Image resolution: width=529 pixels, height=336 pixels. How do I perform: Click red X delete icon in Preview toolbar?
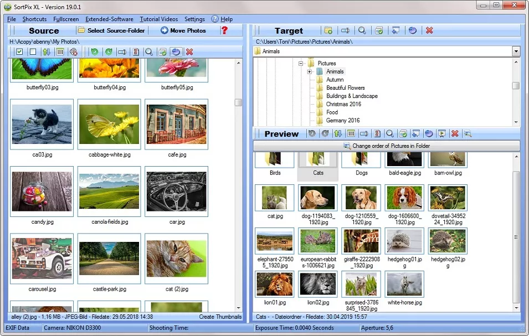[455, 133]
